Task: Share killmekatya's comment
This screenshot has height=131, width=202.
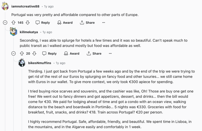Action: point(94,54)
